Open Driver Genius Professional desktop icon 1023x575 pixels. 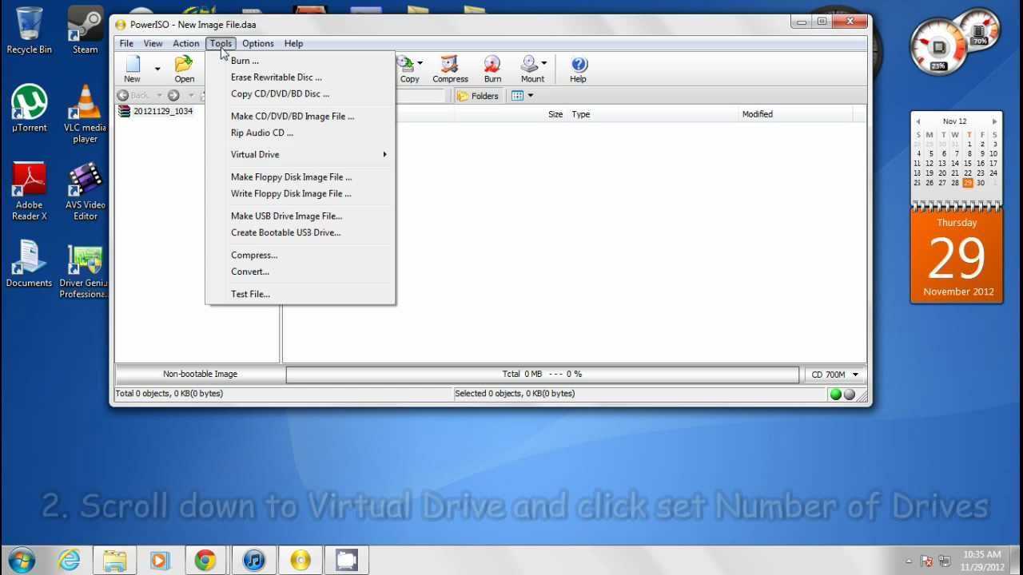click(84, 270)
